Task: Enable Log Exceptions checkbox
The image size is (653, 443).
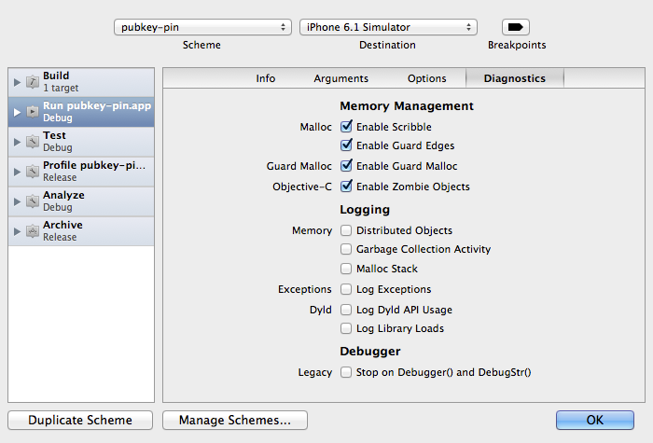Action: pyautogui.click(x=346, y=289)
